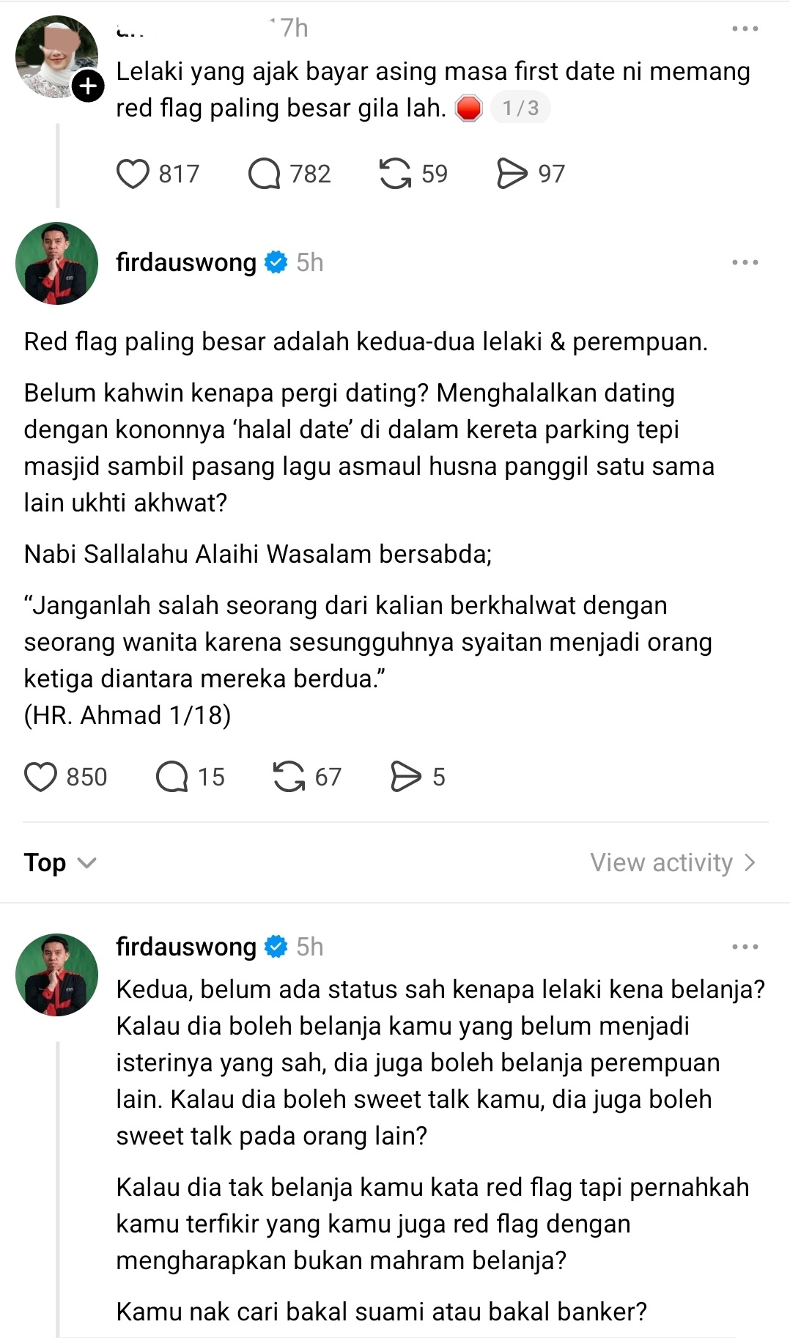This screenshot has width=790, height=1338.
Task: Open more options on the top post
Action: point(745,29)
